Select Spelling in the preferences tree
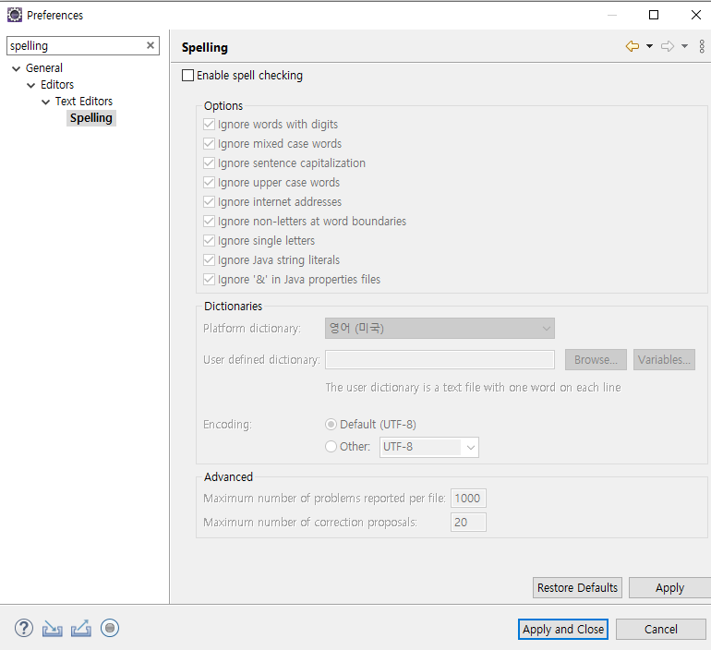The image size is (711, 650). [x=91, y=118]
